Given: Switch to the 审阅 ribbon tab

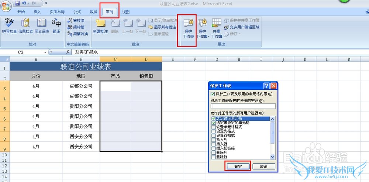Looking at the screenshot, I should [110, 12].
